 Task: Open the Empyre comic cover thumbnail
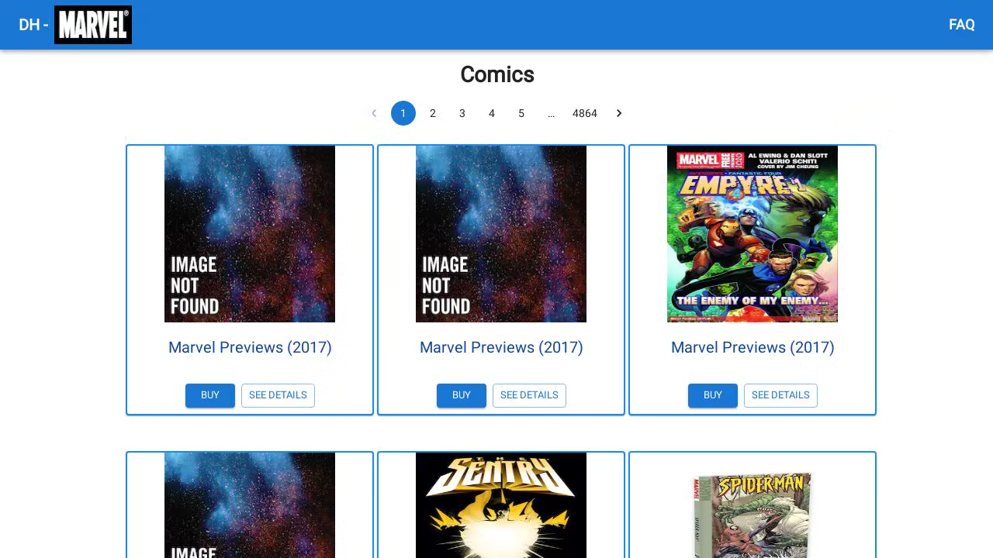coord(753,234)
